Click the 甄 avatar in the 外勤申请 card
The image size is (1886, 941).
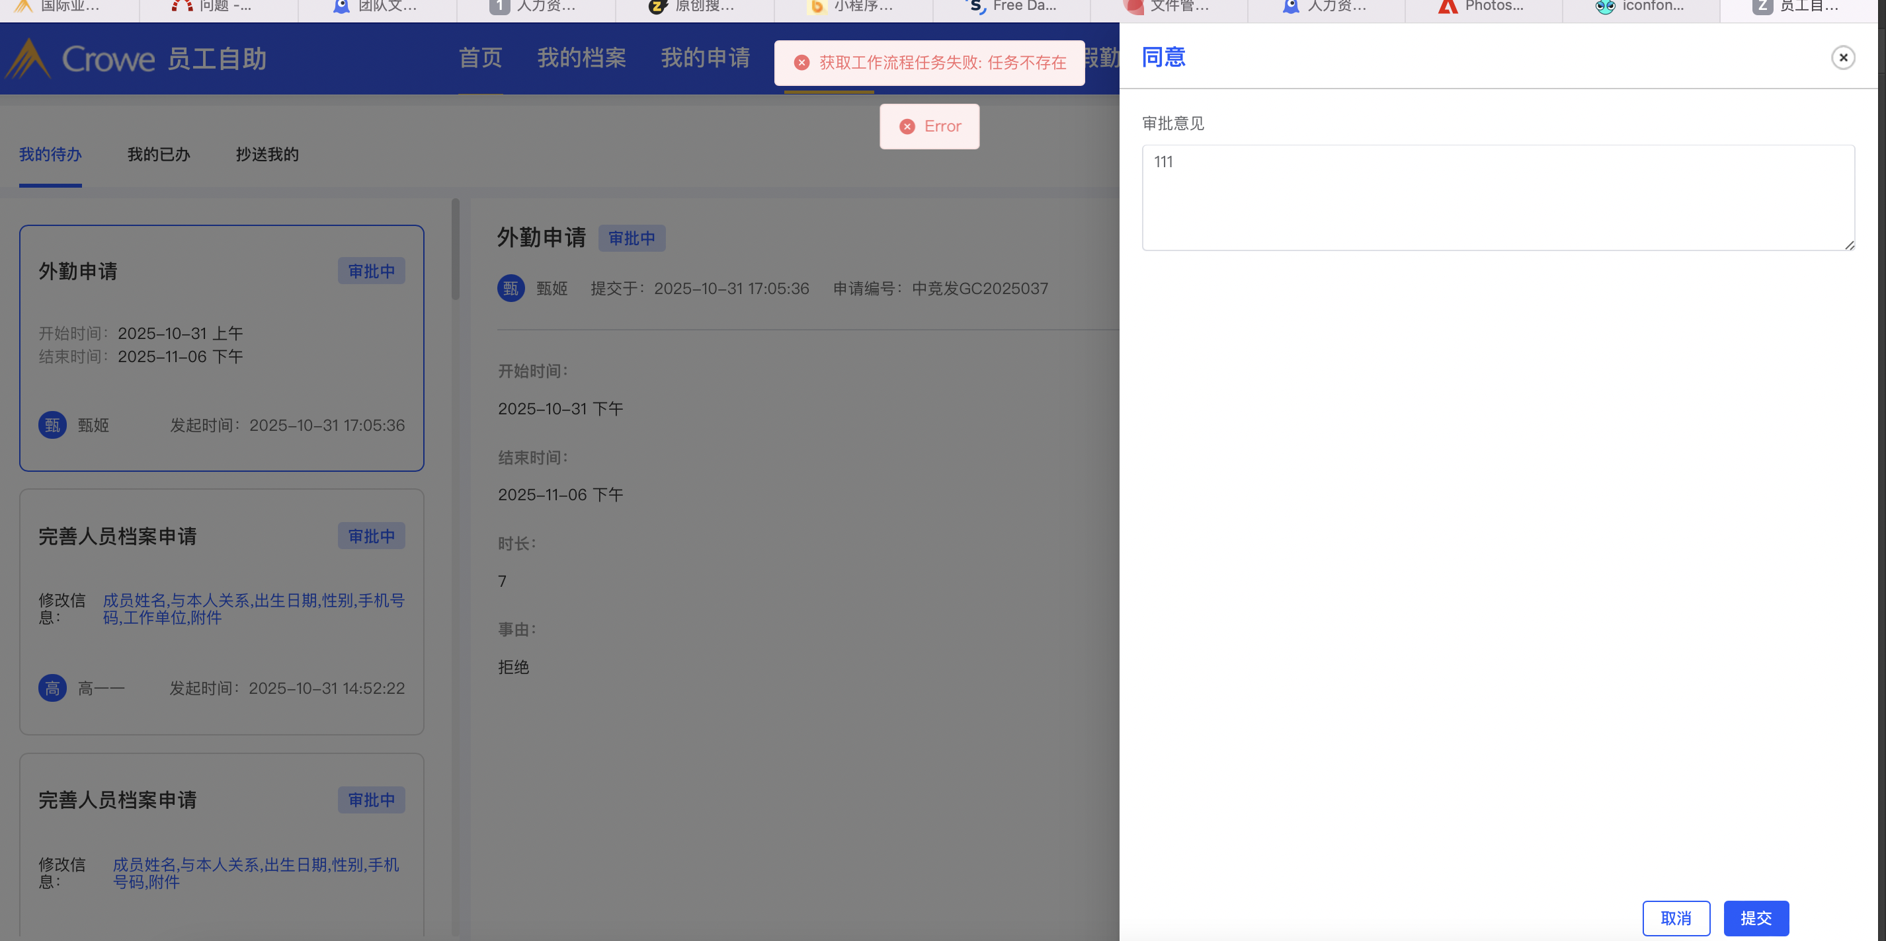pos(52,425)
